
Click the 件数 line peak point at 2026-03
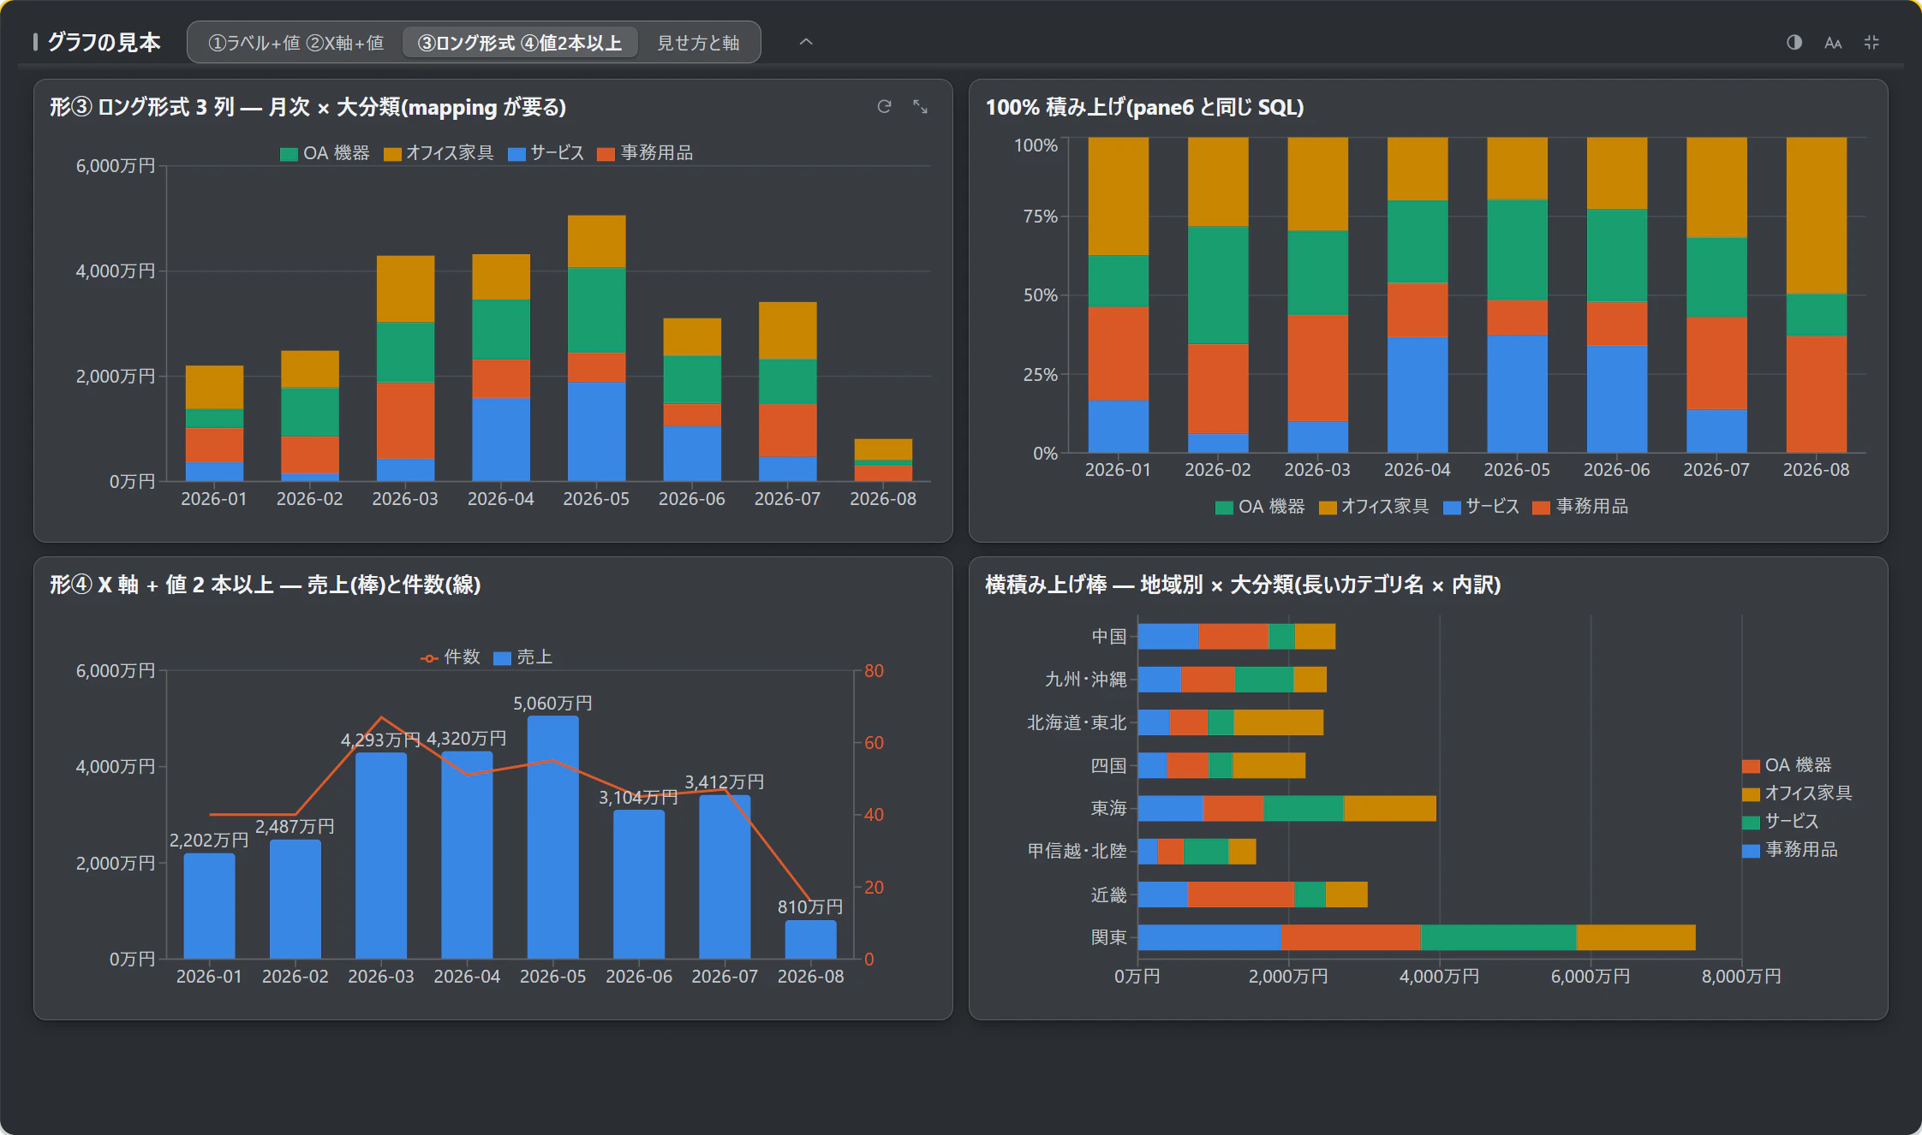click(x=382, y=717)
